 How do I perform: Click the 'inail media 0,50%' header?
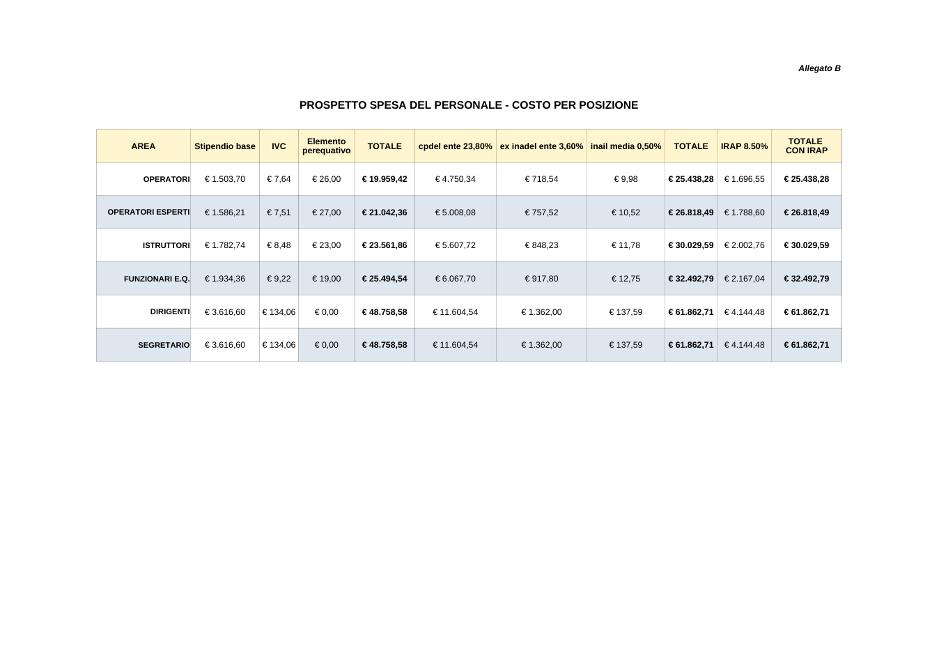click(626, 146)
